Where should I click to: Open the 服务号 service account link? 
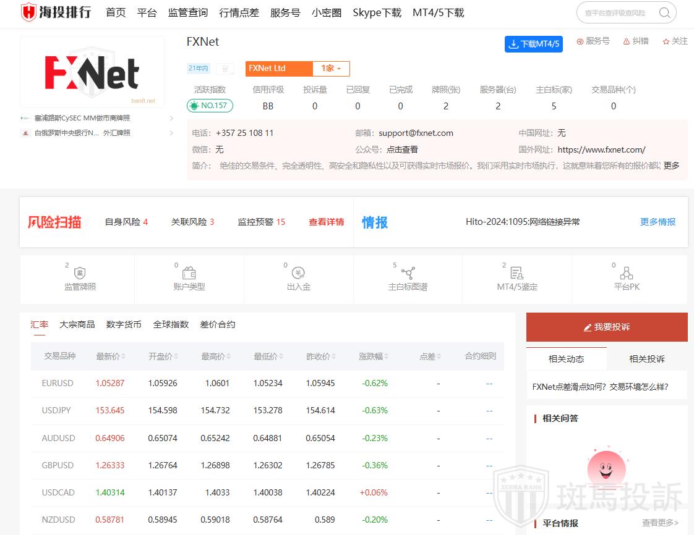pos(593,41)
